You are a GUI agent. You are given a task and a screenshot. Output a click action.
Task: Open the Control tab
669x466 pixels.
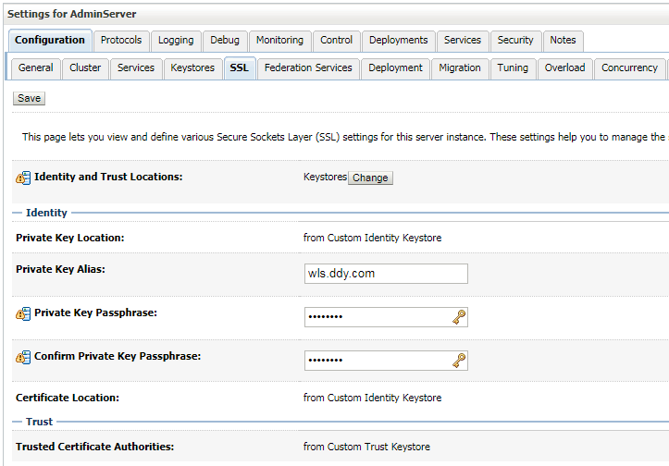click(x=336, y=41)
